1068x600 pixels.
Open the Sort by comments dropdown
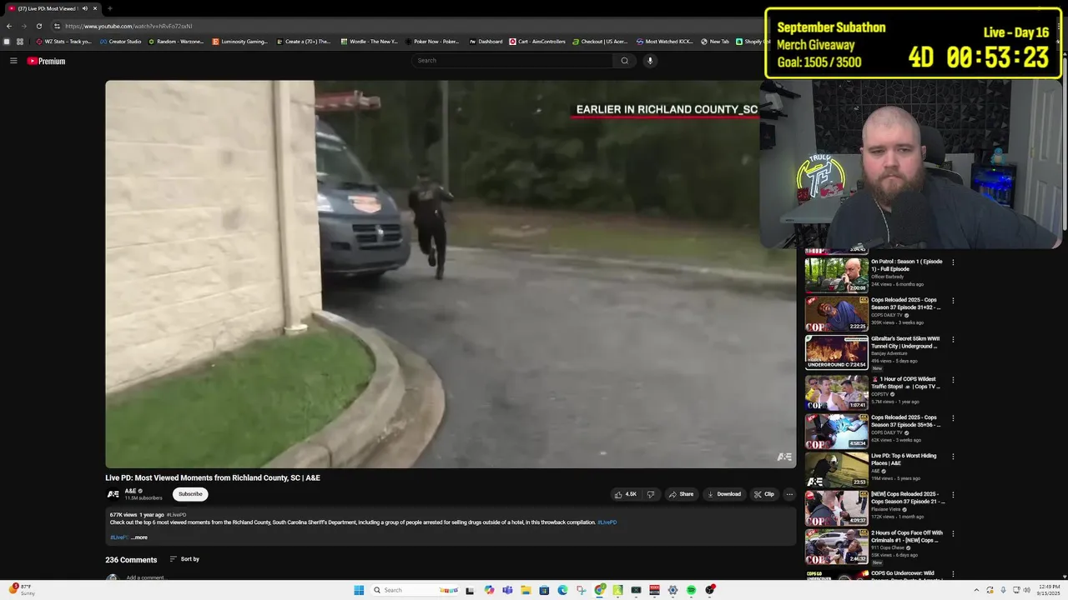pos(184,559)
